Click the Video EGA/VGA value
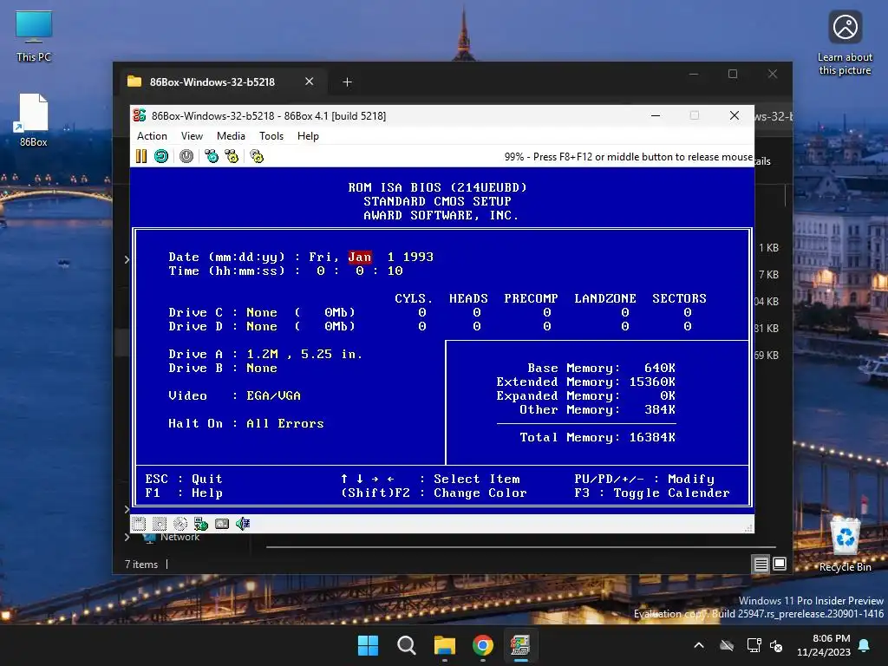Image resolution: width=888 pixels, height=666 pixels. 273,395
